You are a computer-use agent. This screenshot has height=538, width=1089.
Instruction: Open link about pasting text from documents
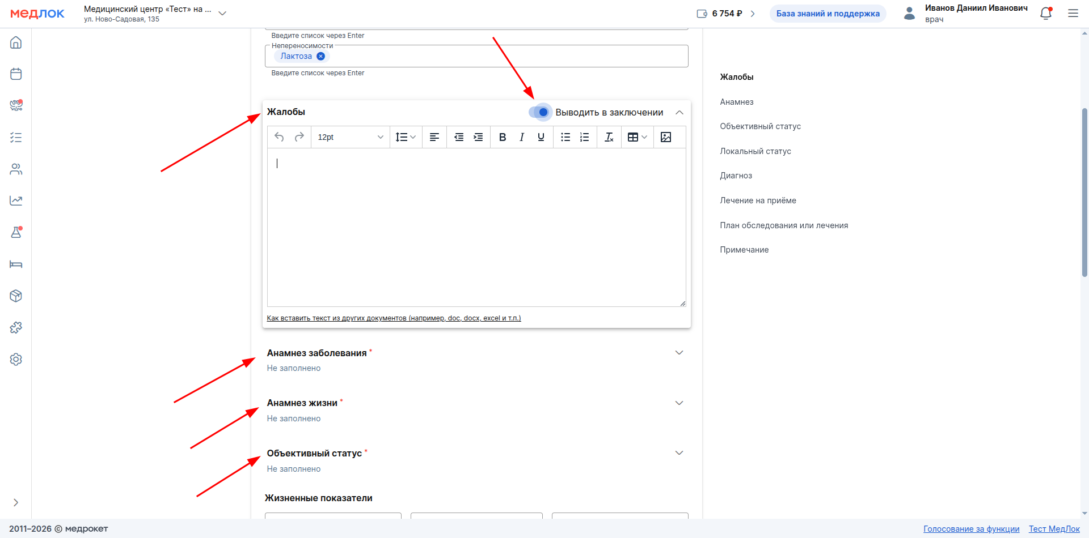click(394, 318)
